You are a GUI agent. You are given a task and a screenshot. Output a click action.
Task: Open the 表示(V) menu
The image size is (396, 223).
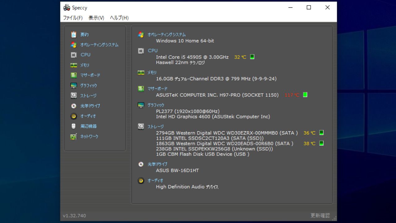(96, 18)
